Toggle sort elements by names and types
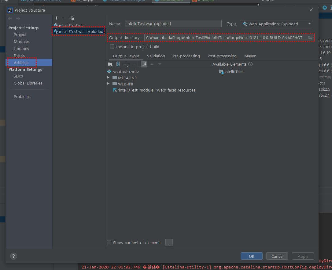The width and height of the screenshot is (332, 270). (x=144, y=64)
